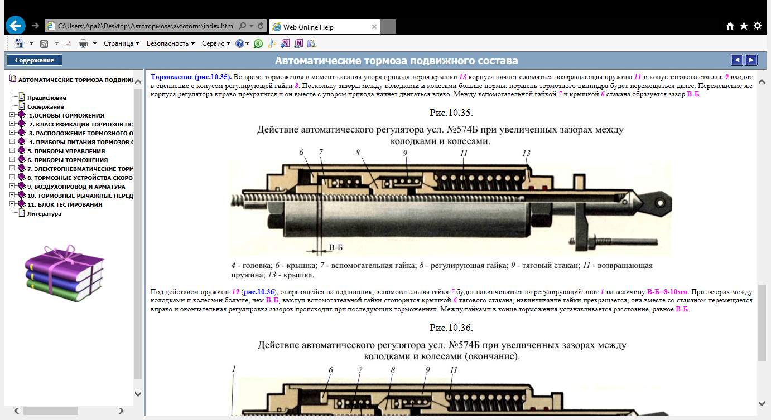Open the Безопасность menu
This screenshot has height=420, width=771.
click(x=171, y=43)
